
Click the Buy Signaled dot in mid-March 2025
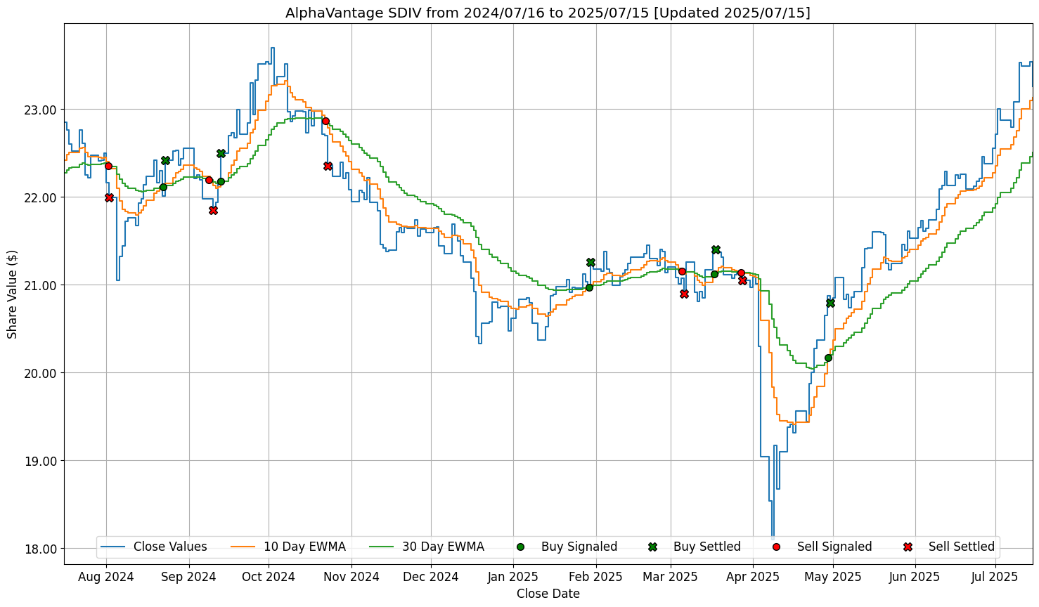click(x=714, y=274)
